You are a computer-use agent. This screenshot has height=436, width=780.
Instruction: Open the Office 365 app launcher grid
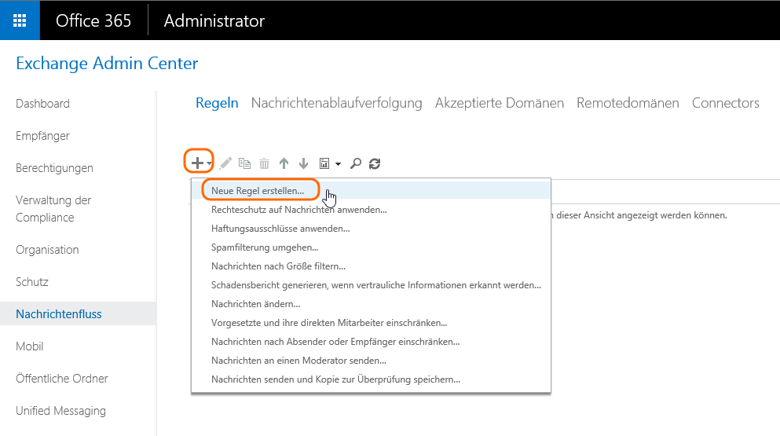pyautogui.click(x=20, y=20)
